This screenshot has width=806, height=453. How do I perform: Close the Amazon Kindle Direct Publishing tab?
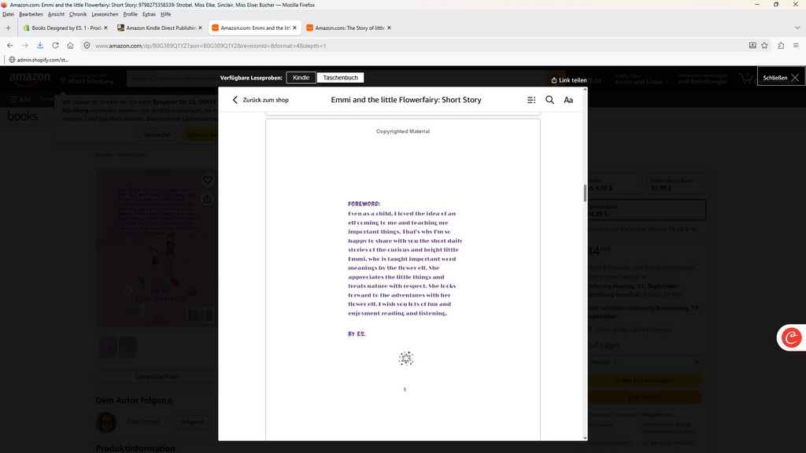point(200,28)
